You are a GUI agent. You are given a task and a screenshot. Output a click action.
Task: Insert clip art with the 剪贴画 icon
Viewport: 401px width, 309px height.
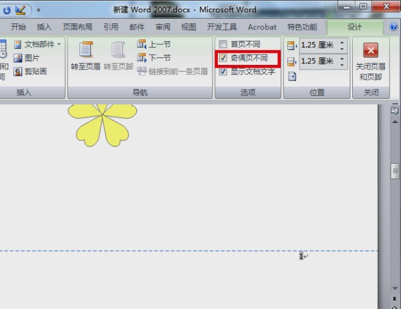[x=18, y=72]
